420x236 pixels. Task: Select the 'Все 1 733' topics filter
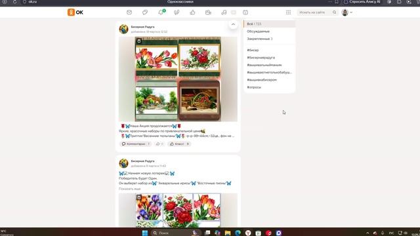point(270,24)
